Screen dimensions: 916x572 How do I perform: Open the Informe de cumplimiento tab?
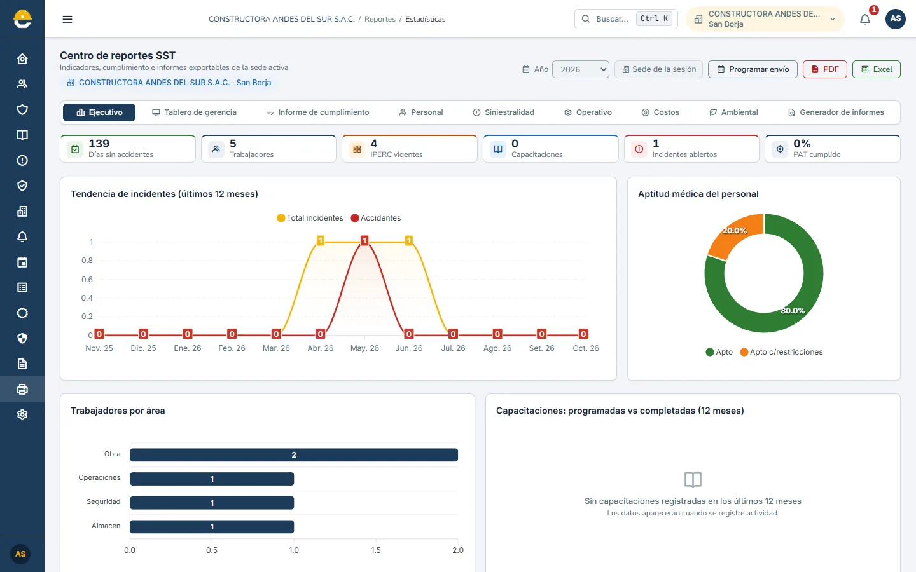[x=317, y=112]
